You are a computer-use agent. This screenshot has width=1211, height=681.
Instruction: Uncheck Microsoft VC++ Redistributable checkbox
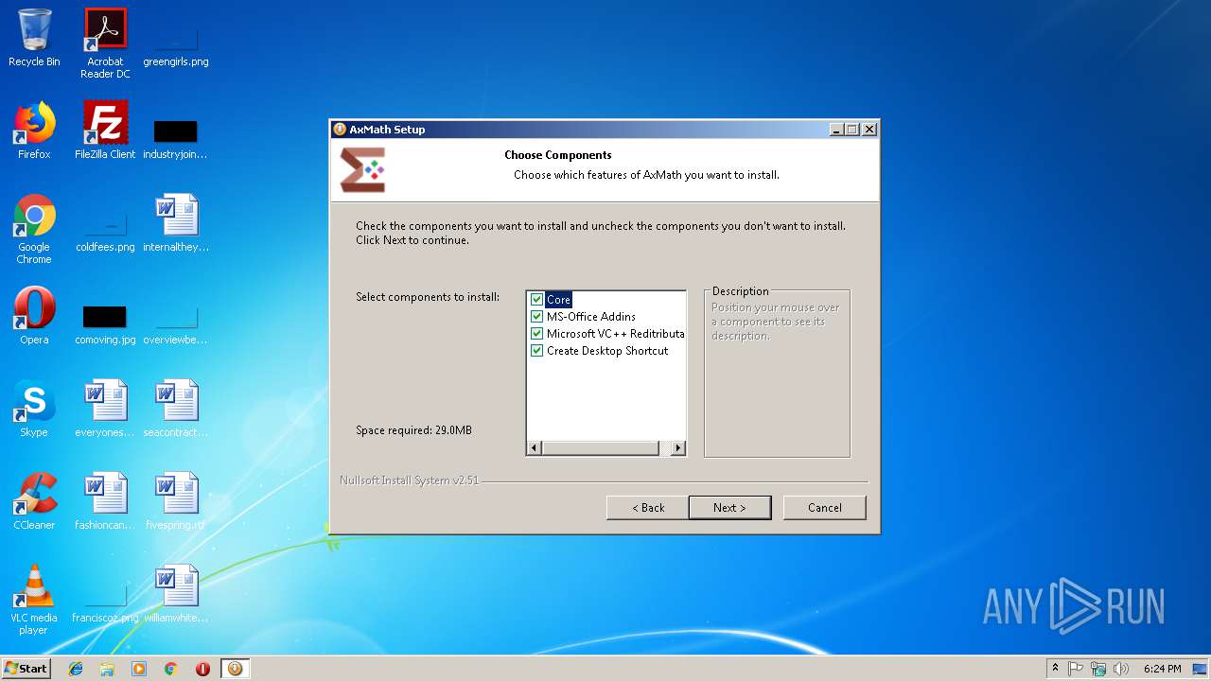tap(537, 334)
